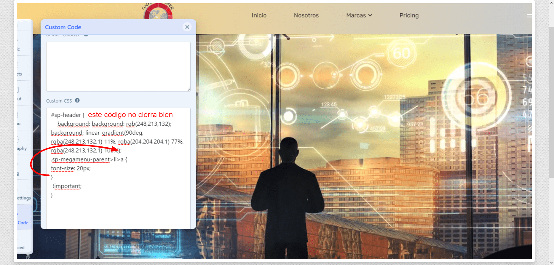554x265 pixels.
Task: Click the "Custom Code" panel title
Action: (x=63, y=27)
